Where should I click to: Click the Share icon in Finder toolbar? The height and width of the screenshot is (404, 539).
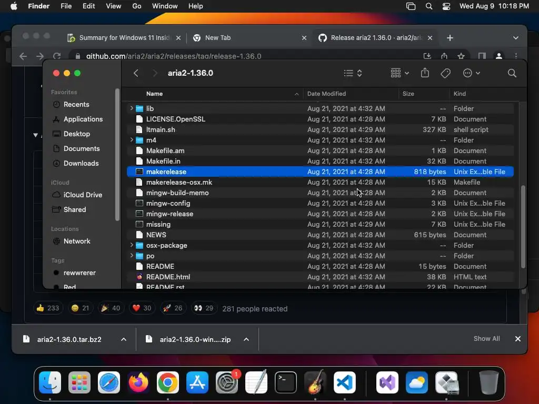click(425, 73)
